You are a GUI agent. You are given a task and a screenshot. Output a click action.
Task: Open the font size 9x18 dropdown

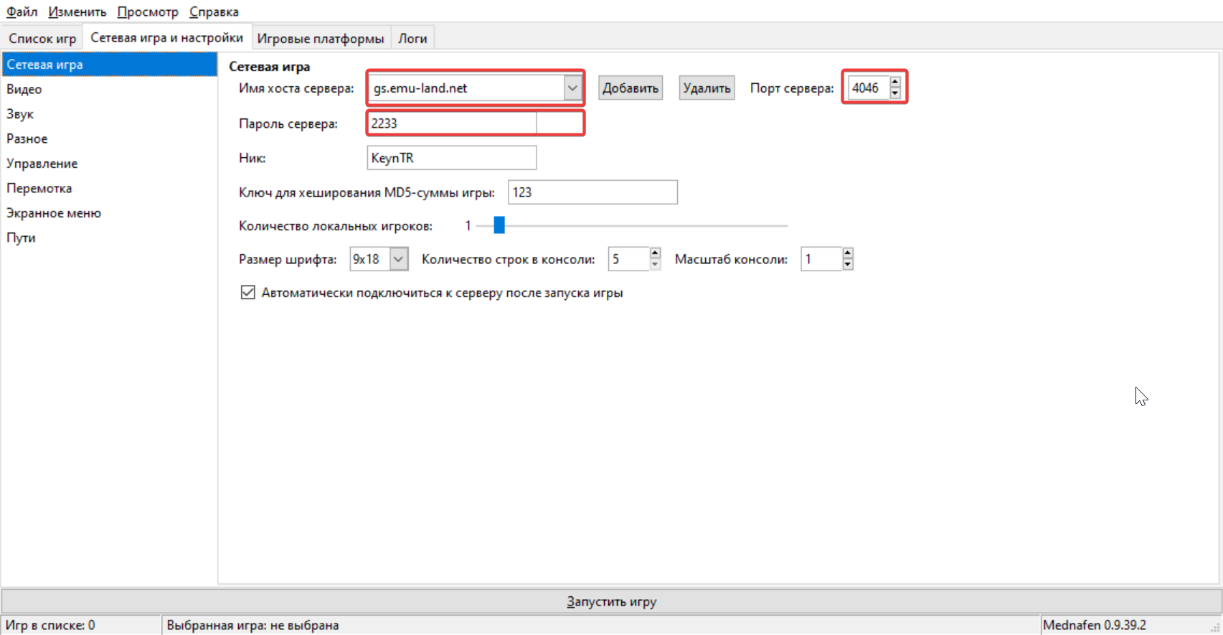399,259
